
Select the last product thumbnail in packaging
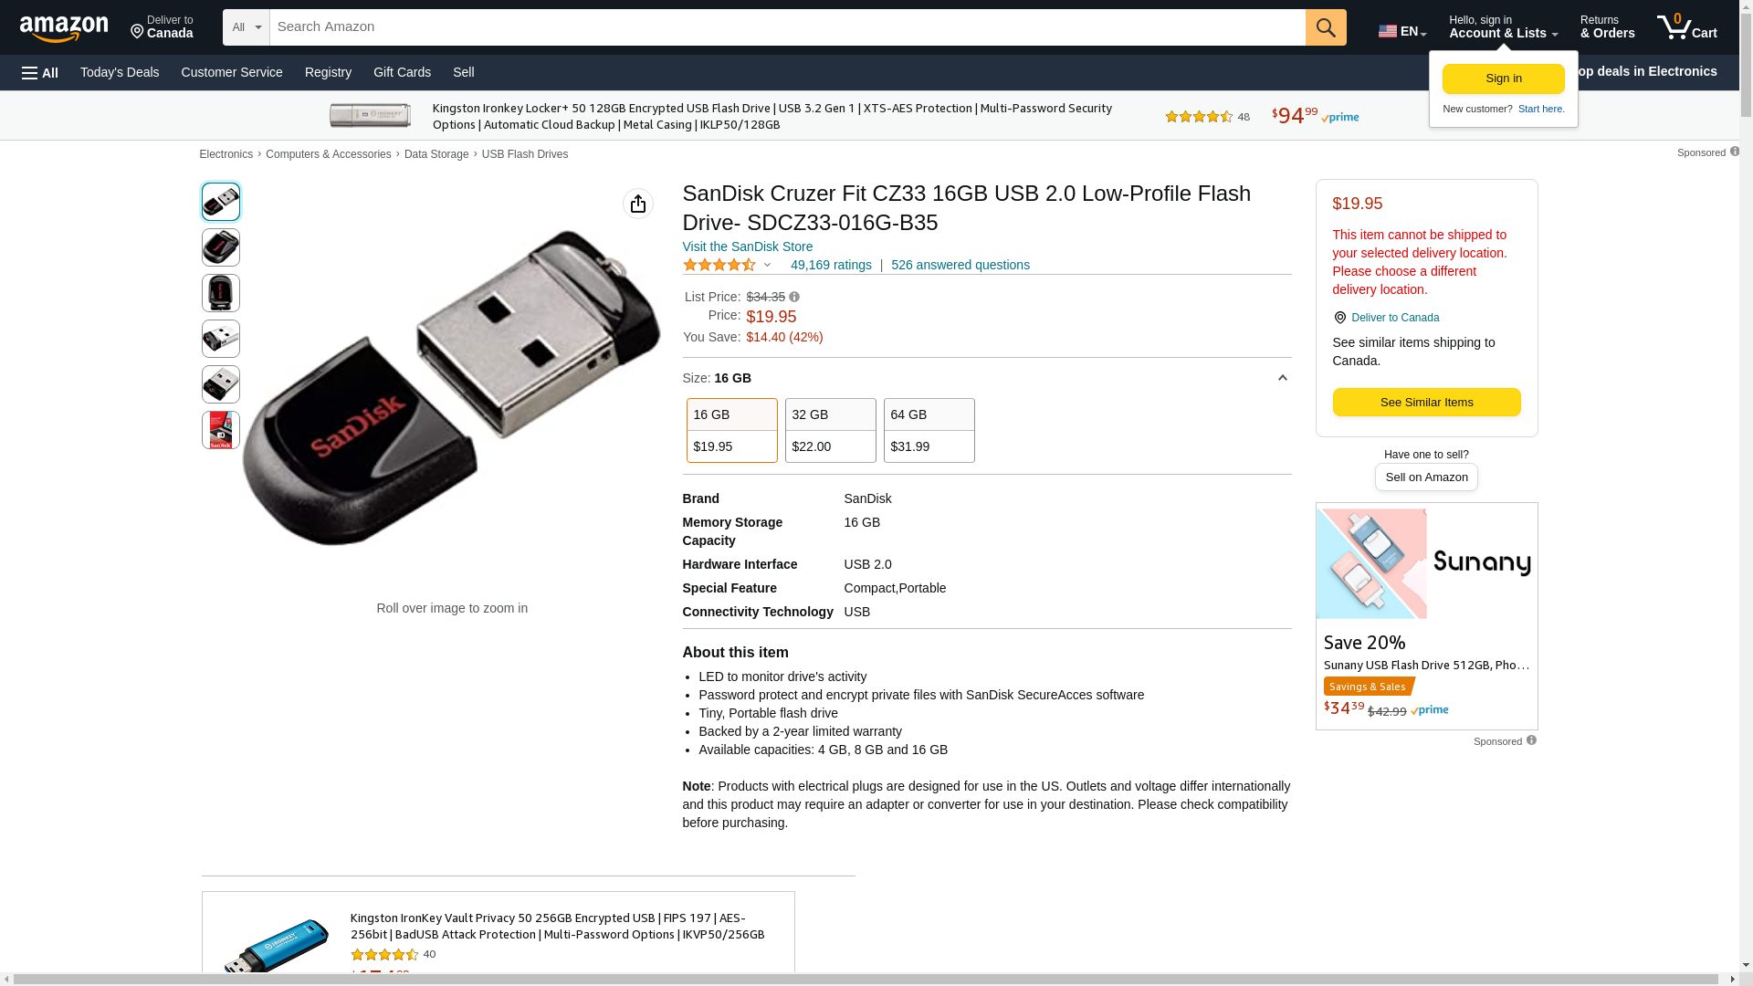click(221, 430)
